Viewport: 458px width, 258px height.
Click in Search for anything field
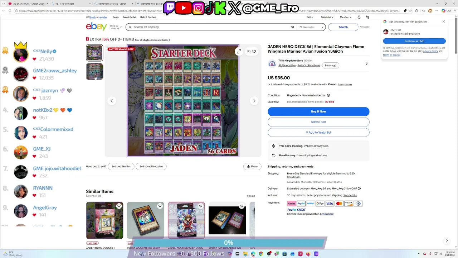211,27
